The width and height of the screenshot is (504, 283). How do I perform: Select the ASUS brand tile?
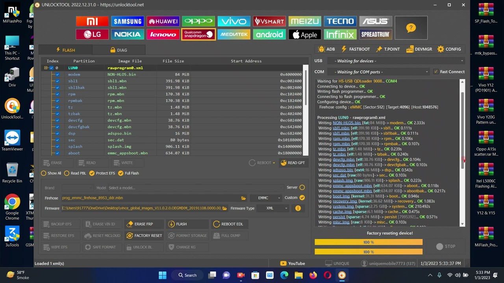click(376, 21)
